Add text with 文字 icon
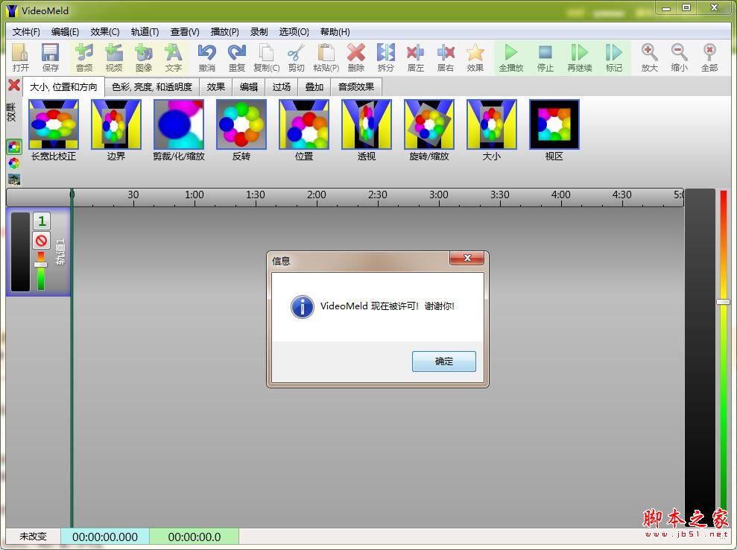The height and width of the screenshot is (550, 737). (173, 57)
